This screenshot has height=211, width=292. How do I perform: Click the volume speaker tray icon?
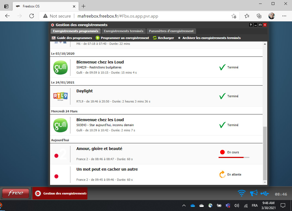(237, 206)
